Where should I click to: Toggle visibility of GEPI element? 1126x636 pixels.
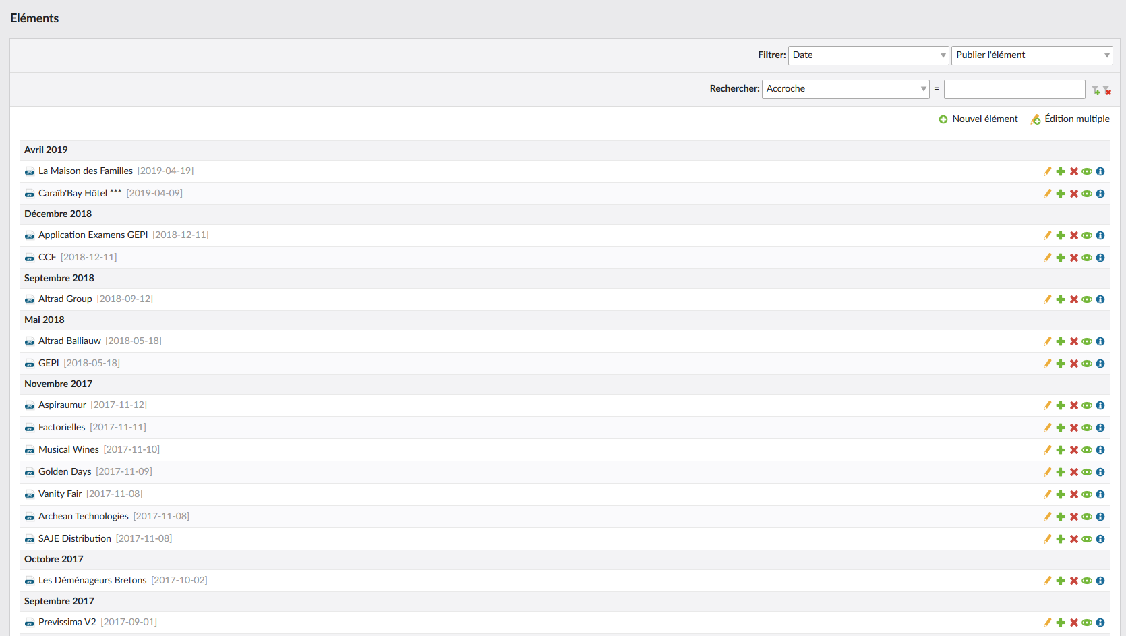click(1087, 364)
